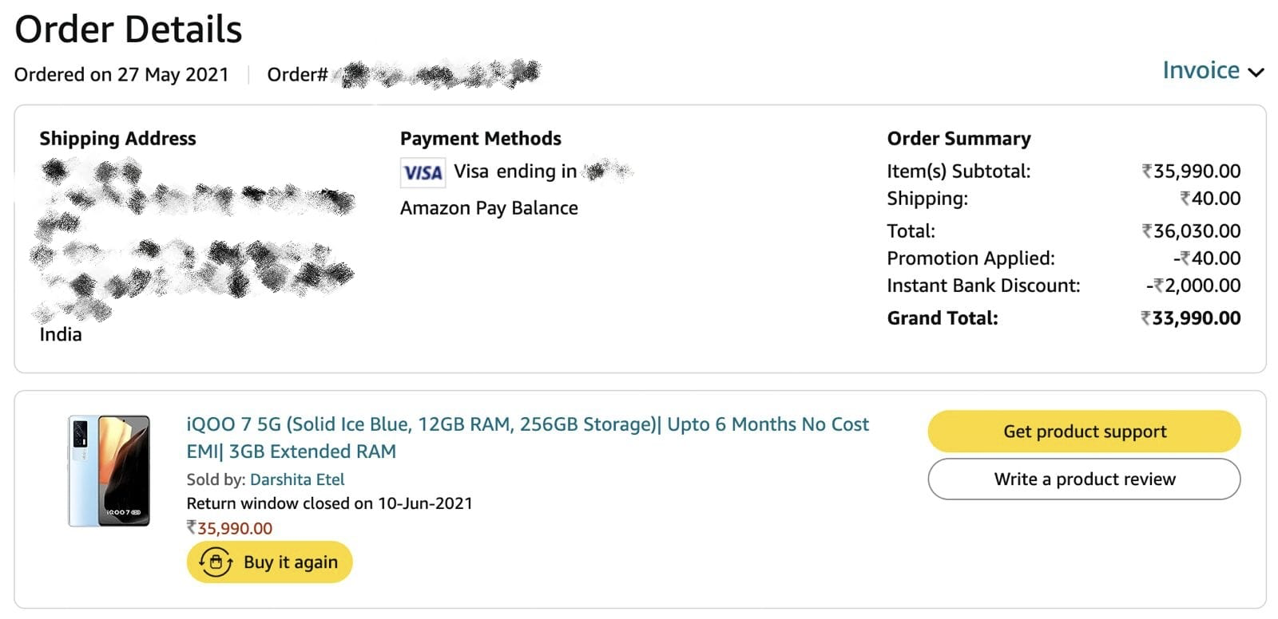Click the cart refresh icon in Buy it again
Screen dimensions: 1278x619
216,562
